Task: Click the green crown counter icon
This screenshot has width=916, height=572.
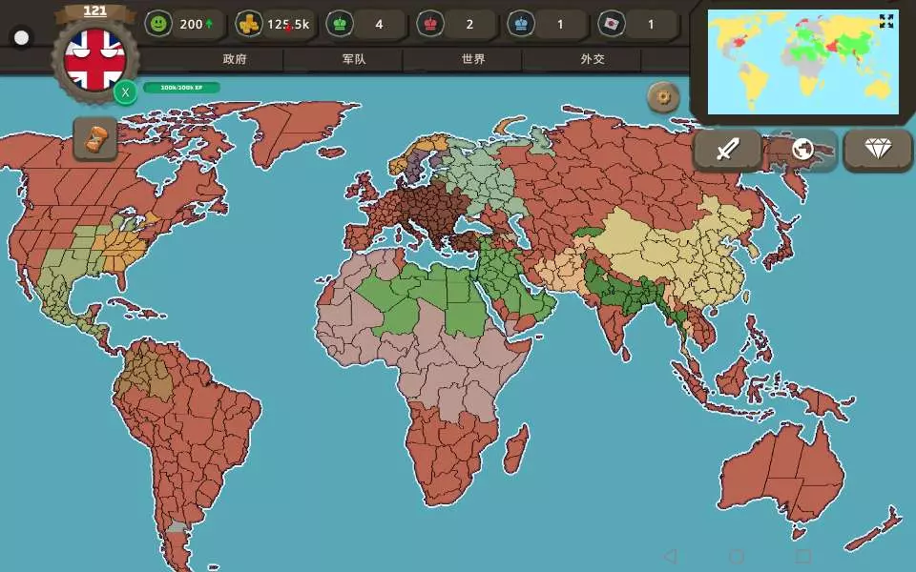Action: pos(340,25)
